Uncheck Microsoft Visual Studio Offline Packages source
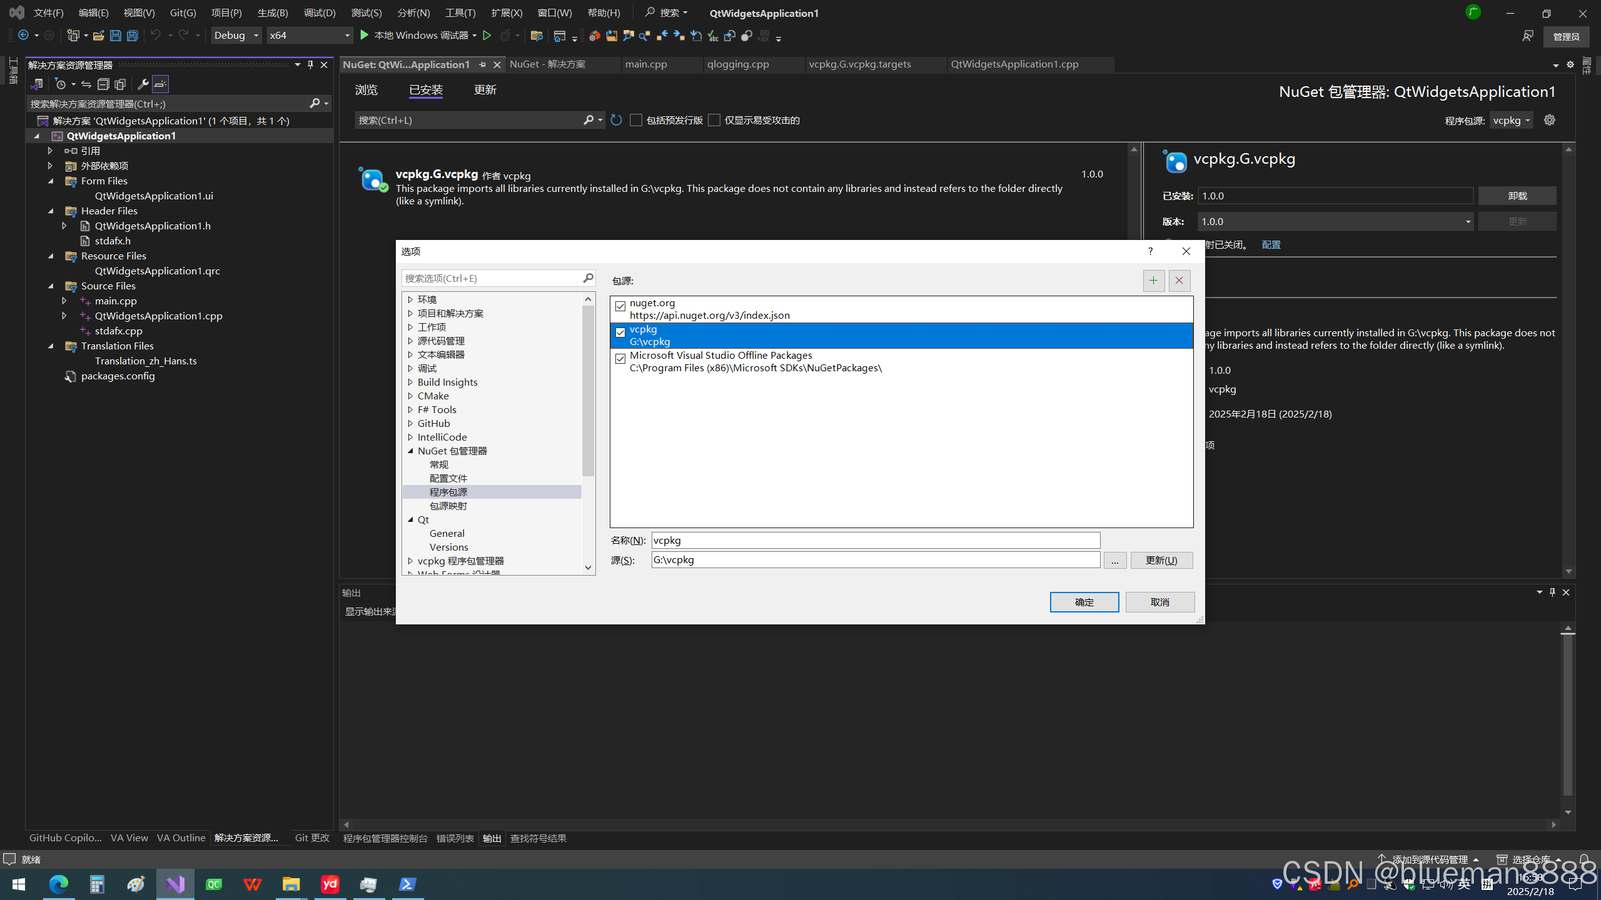1601x900 pixels. [x=620, y=358]
